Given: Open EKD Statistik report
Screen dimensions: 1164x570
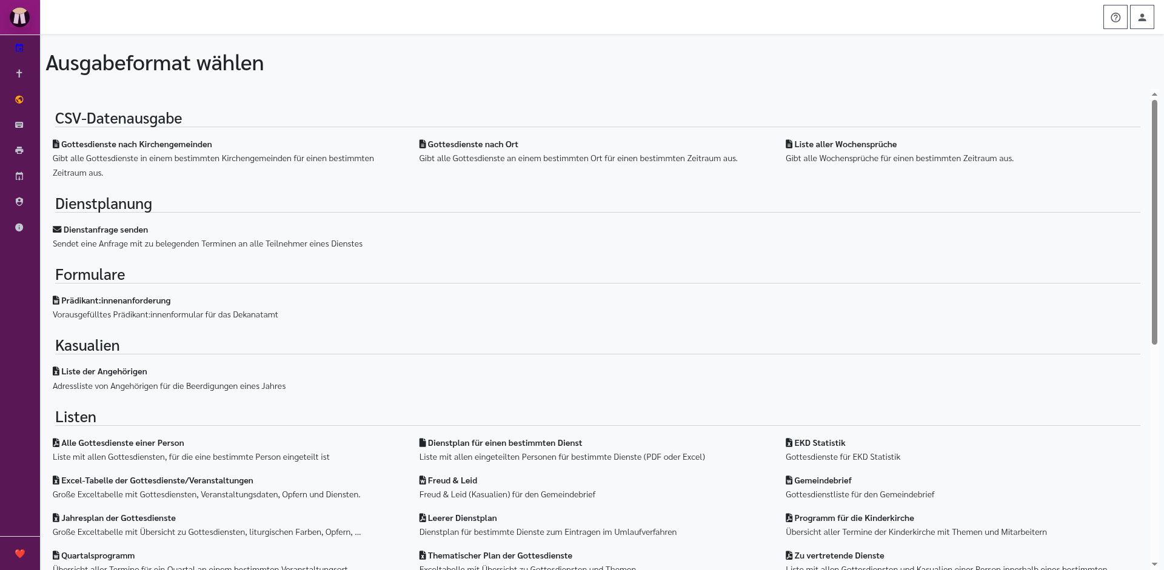Looking at the screenshot, I should [x=820, y=443].
